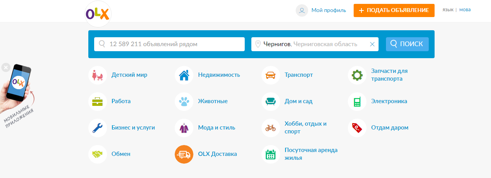The height and width of the screenshot is (178, 491).
Task: Click the OLX logo
Action: click(x=98, y=14)
